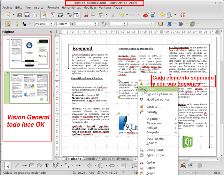This screenshot has height=175, width=224.
Task: Print the file with the printer icon
Action: coord(60,15)
